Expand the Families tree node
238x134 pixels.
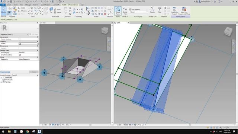pyautogui.click(x=1, y=82)
